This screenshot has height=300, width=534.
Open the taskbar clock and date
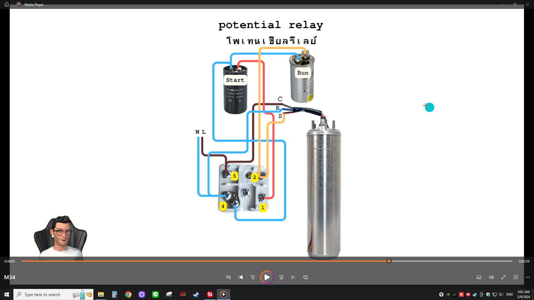[523, 294]
